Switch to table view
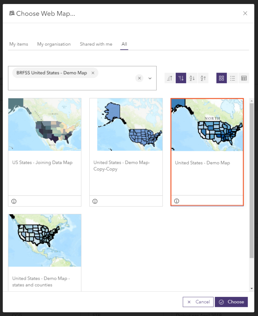The width and height of the screenshot is (258, 316). point(244,78)
